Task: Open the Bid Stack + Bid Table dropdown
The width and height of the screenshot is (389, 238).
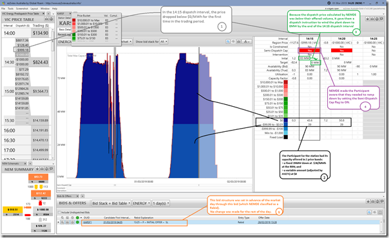Action: 111,203
